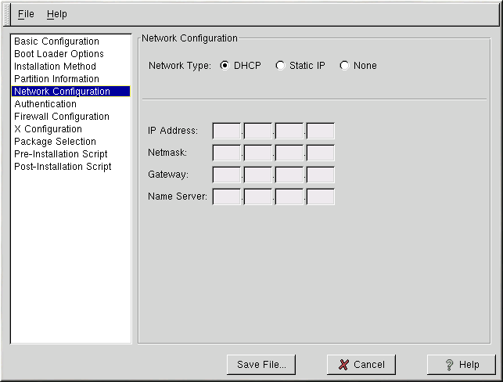Go to Basic Configuration section
503x382 pixels.
click(56, 41)
